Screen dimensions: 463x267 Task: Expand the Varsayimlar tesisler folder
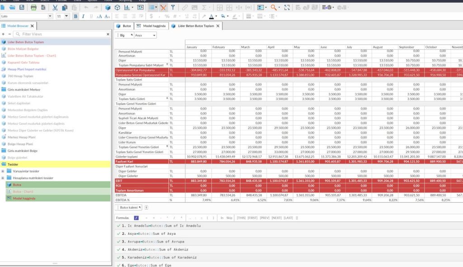(x=3, y=171)
